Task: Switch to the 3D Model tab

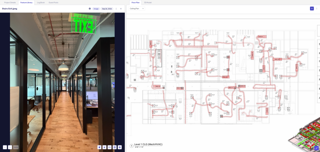Action: [148, 3]
